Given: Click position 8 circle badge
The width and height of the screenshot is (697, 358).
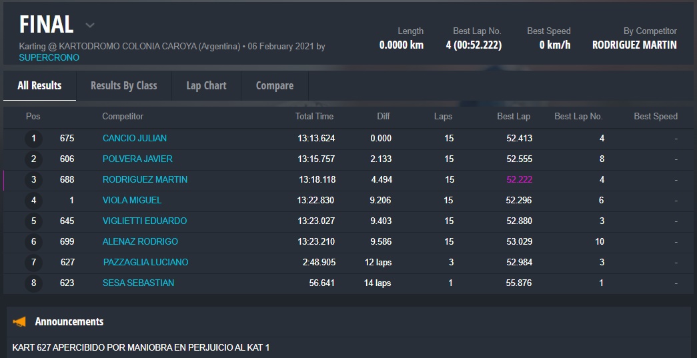Looking at the screenshot, I should point(33,283).
